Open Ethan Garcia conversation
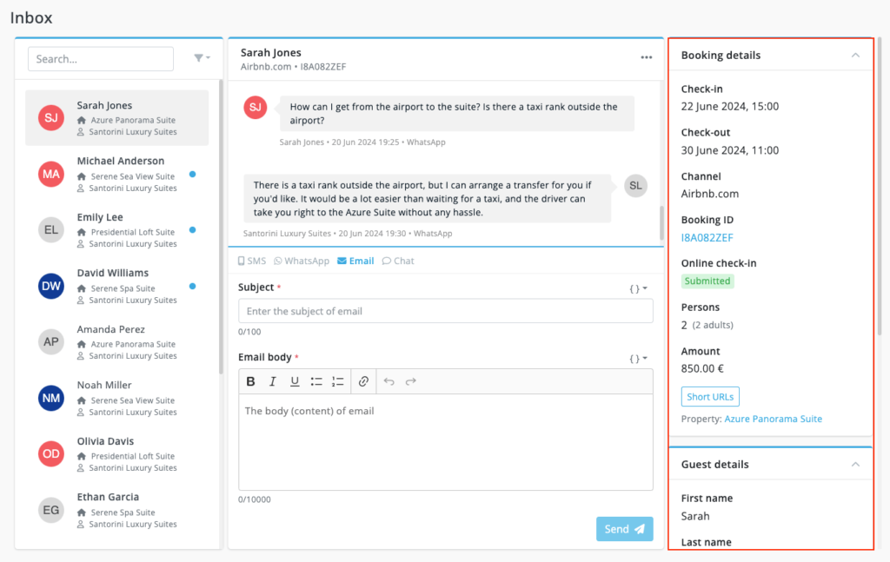This screenshot has height=562, width=890. pos(117,510)
